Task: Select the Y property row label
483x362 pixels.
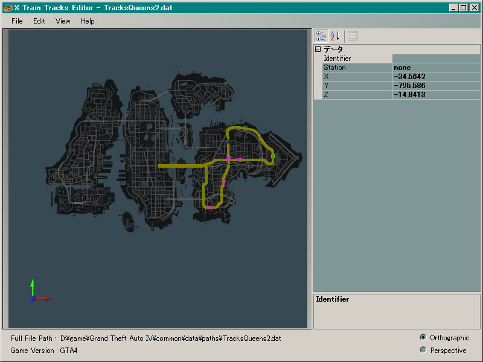Action: (357, 85)
